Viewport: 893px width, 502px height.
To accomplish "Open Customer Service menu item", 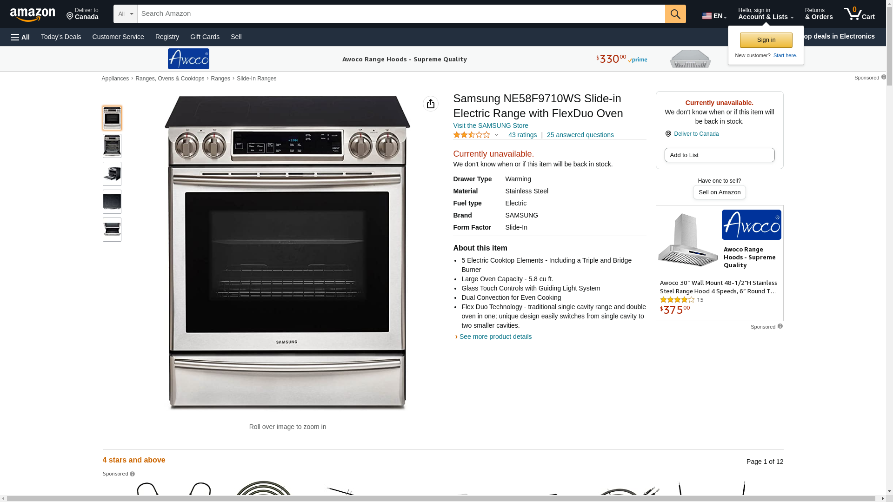I will point(118,37).
